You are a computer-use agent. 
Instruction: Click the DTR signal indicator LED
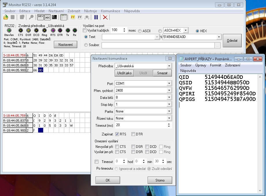click(60, 30)
